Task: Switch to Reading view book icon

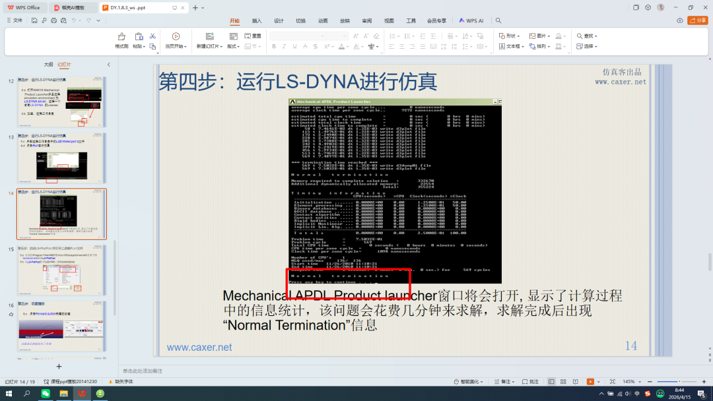Action: [x=575, y=382]
